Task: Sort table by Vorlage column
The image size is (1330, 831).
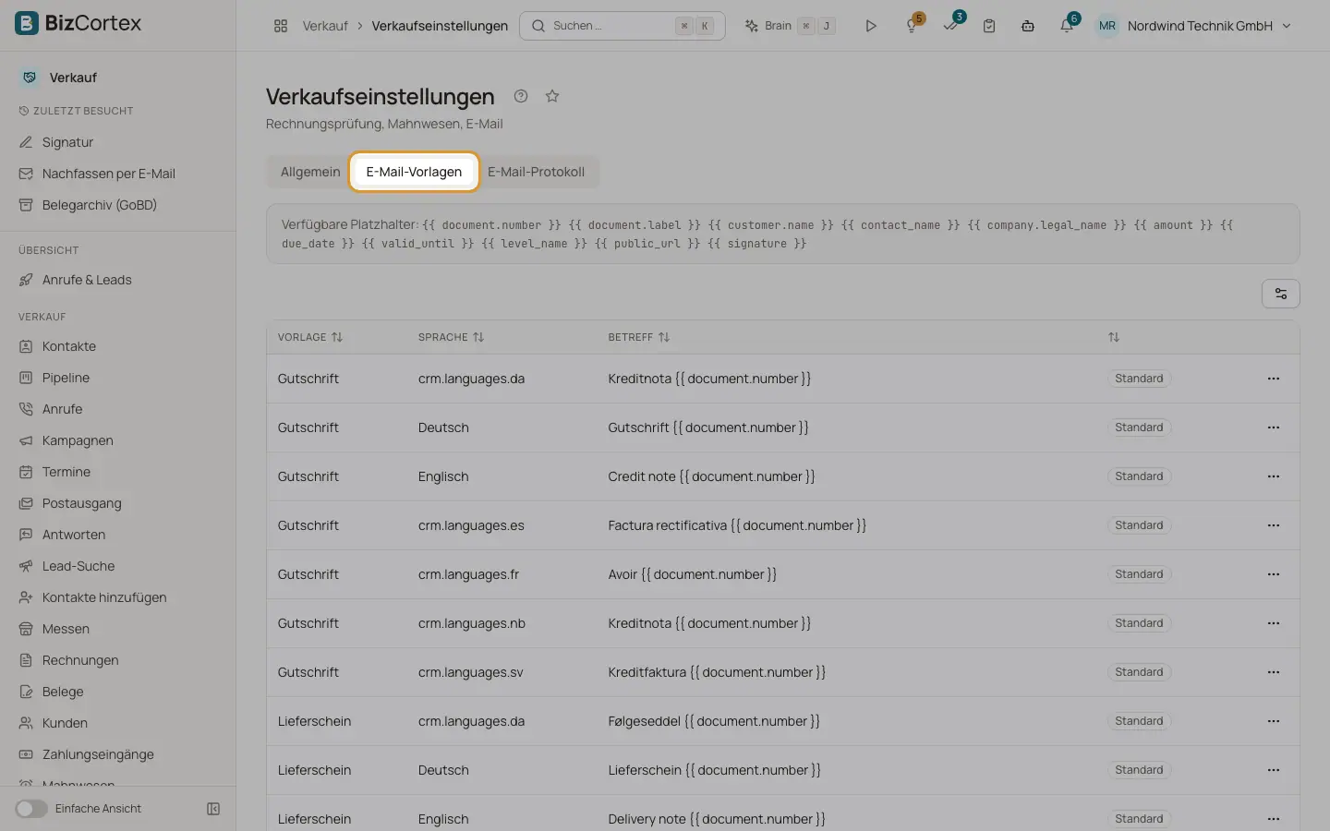Action: point(310,337)
